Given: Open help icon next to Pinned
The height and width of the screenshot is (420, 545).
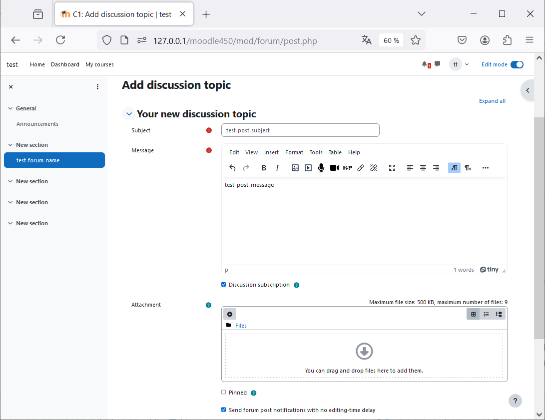Looking at the screenshot, I should click(254, 393).
